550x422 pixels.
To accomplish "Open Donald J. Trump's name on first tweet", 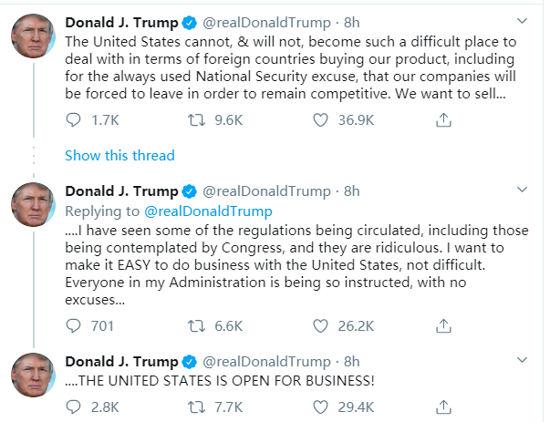I will (121, 20).
